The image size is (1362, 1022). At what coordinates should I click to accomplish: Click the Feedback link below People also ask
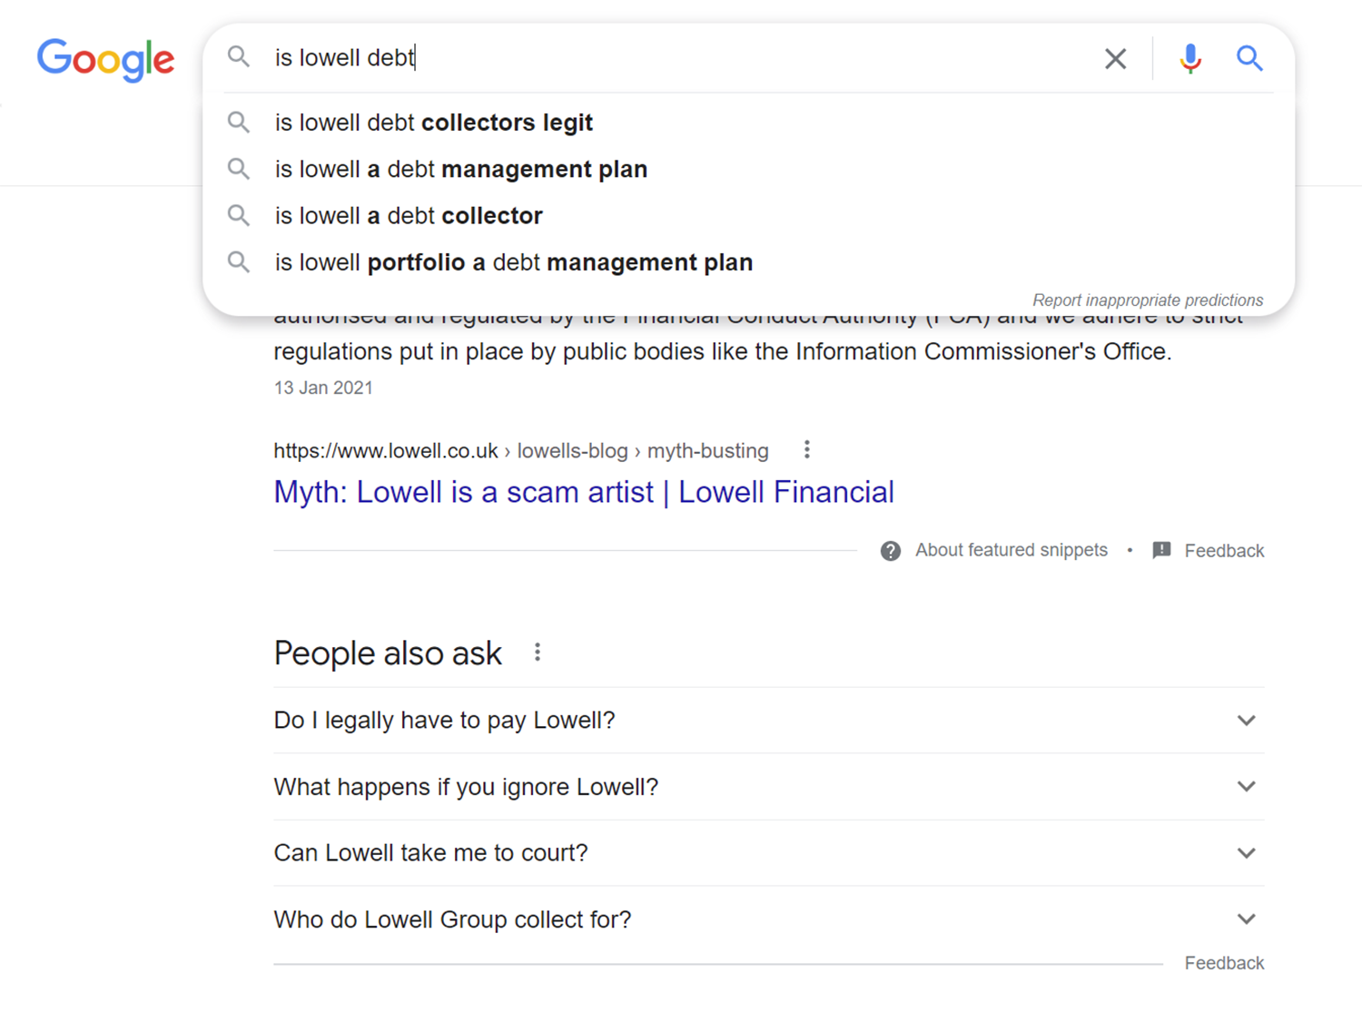[x=1224, y=962]
